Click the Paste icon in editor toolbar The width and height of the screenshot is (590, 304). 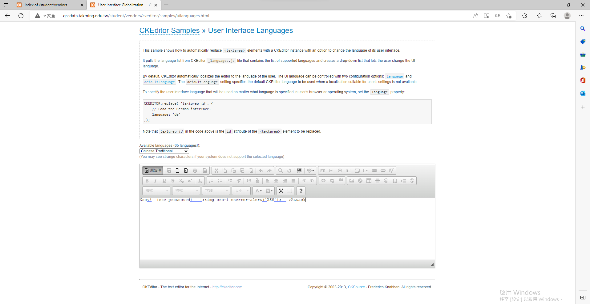[x=234, y=170]
